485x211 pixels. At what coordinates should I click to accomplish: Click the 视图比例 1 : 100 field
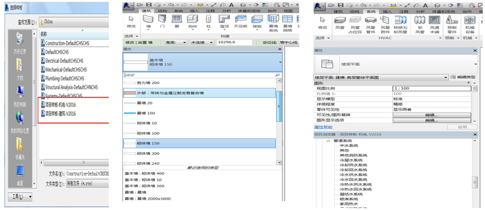click(432, 89)
